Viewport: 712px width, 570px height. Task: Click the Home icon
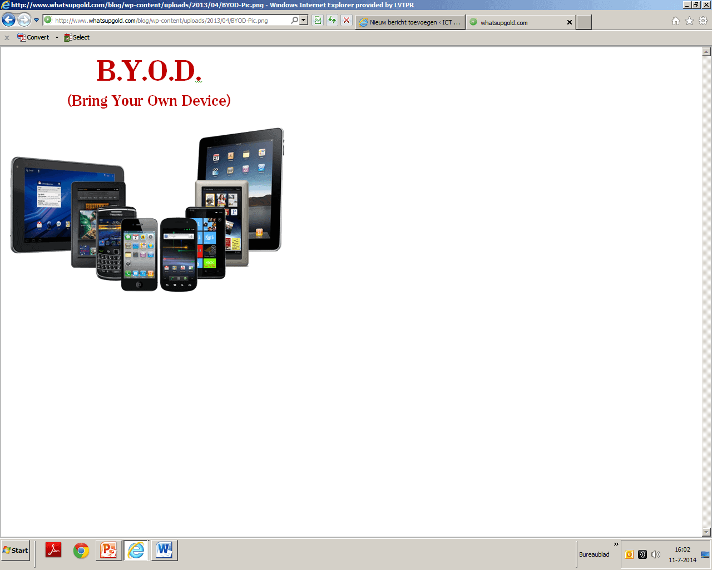(675, 21)
